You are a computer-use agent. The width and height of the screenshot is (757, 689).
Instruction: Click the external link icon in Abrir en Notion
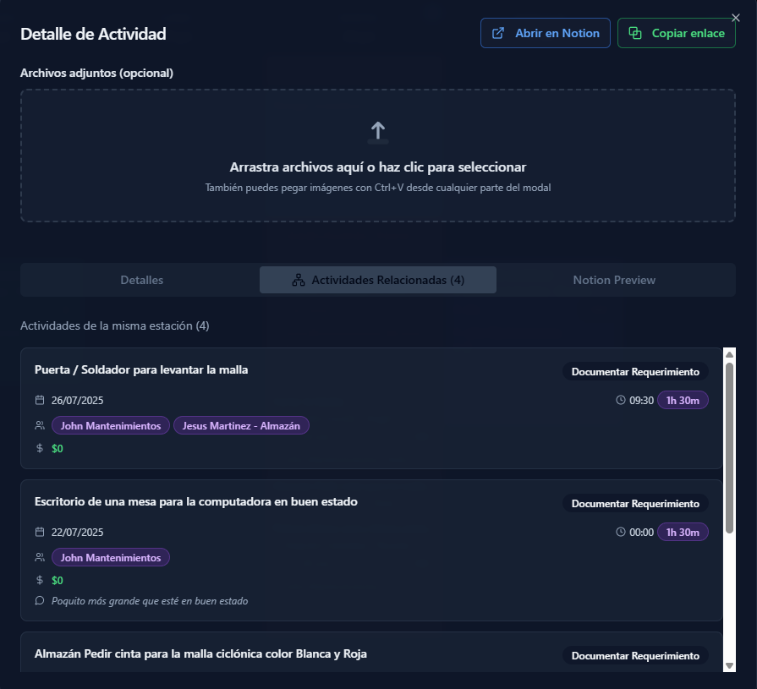coord(497,33)
